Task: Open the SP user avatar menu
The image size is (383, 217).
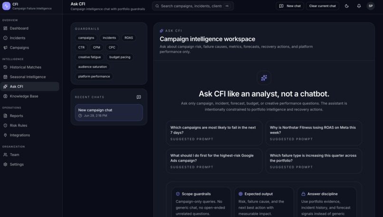Action: (371, 6)
